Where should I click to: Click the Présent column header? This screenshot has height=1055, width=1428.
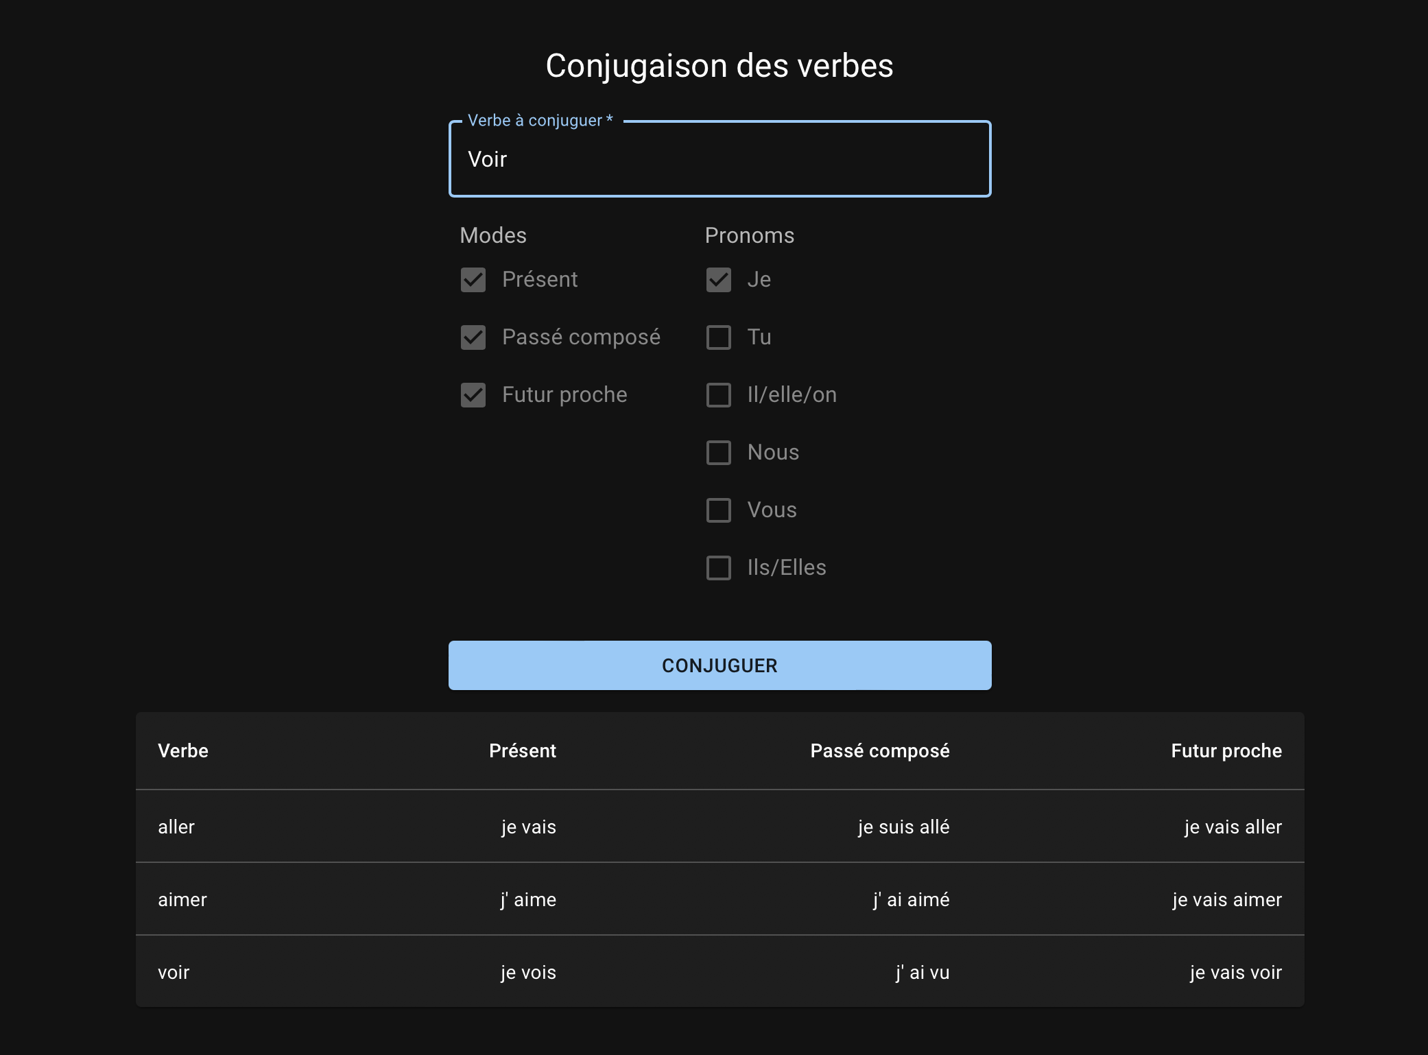coord(522,751)
